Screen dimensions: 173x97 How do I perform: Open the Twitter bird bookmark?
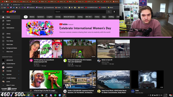click(x=14, y=8)
